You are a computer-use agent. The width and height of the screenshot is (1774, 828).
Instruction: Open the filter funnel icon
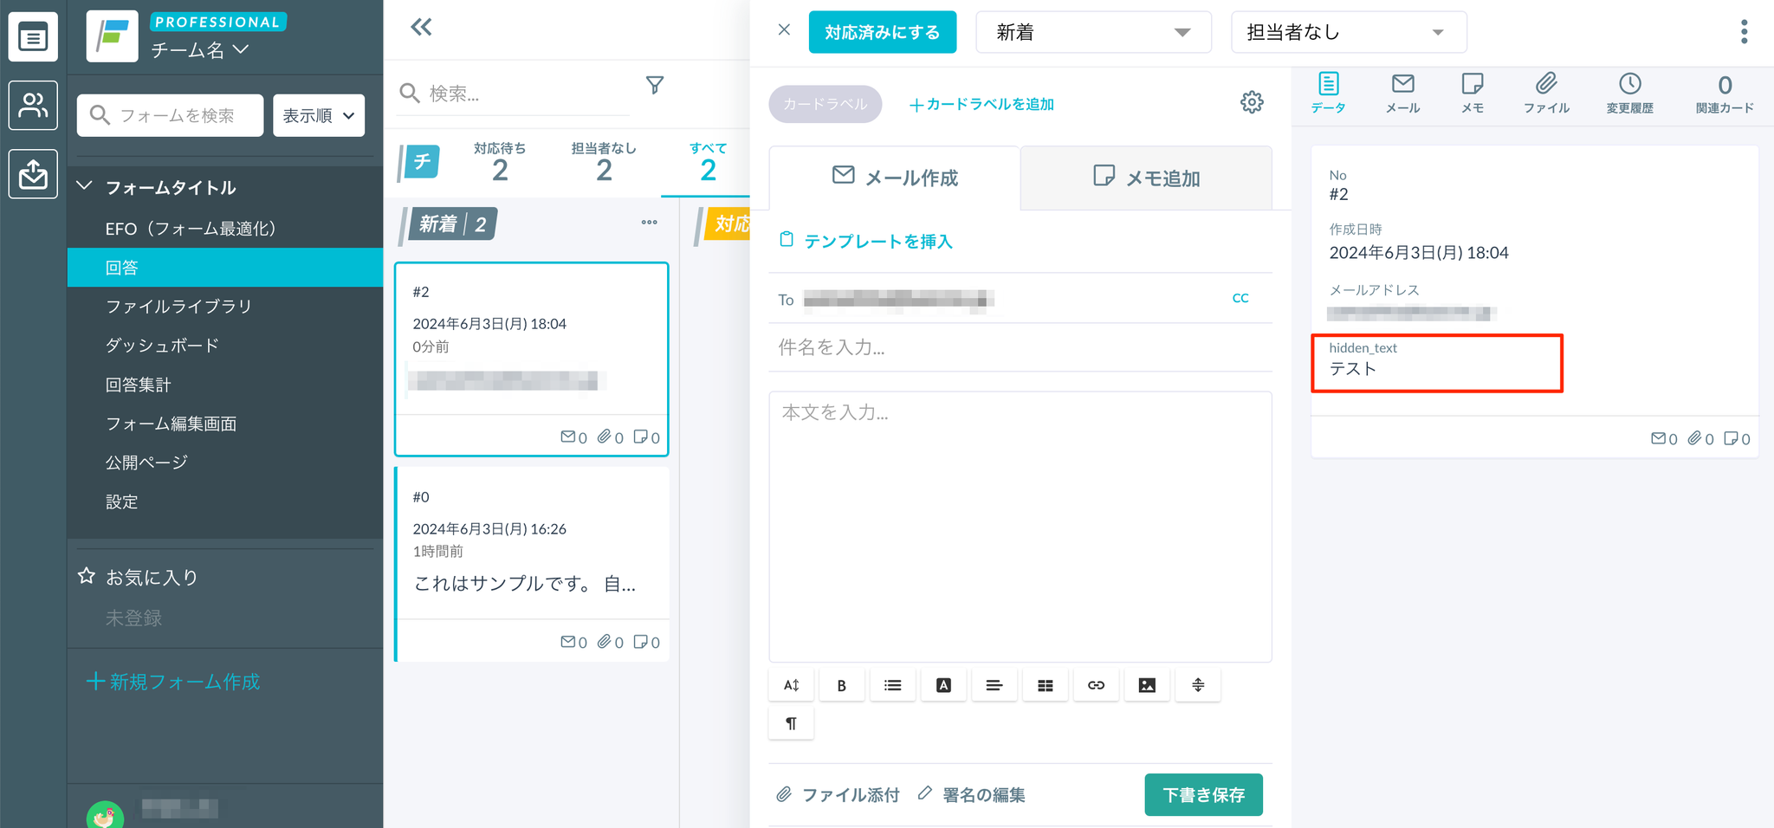coord(655,85)
